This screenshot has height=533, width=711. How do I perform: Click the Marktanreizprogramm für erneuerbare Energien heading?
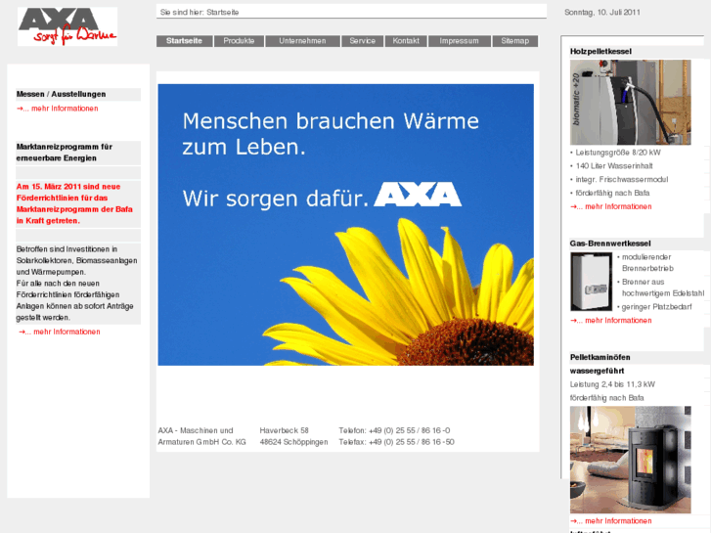point(65,153)
